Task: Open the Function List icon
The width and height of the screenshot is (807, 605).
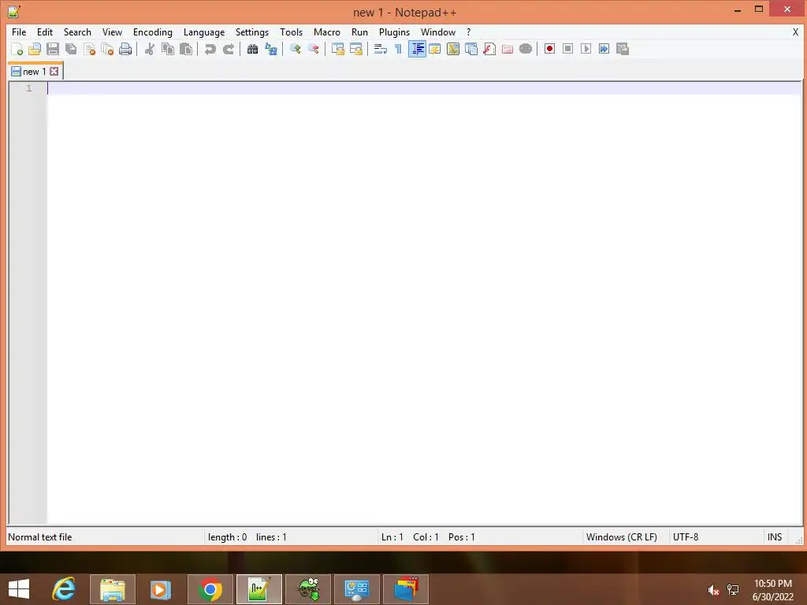Action: 489,49
